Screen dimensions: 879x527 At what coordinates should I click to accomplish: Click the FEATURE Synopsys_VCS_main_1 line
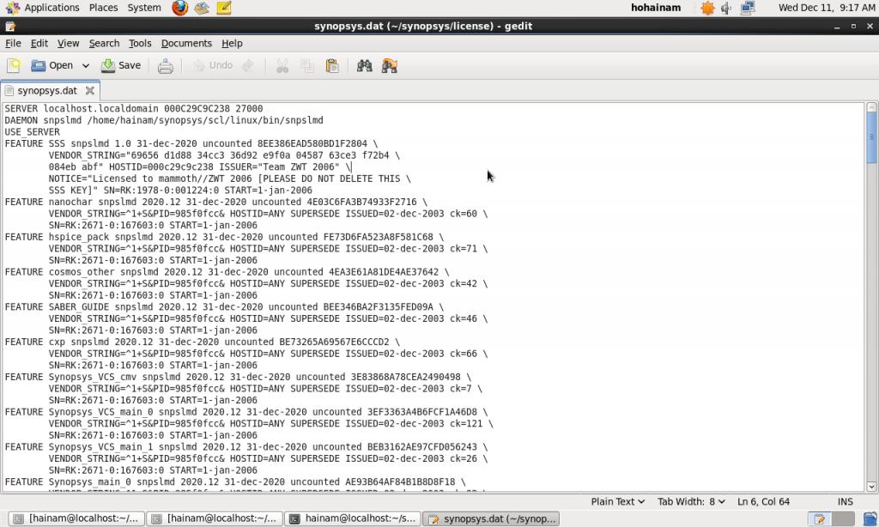(246, 447)
